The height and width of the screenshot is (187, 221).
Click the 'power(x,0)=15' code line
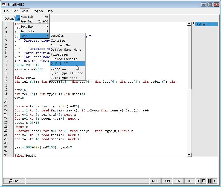27,123
